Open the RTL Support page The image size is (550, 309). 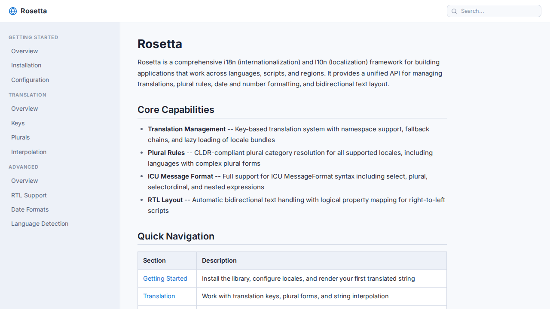[29, 195]
